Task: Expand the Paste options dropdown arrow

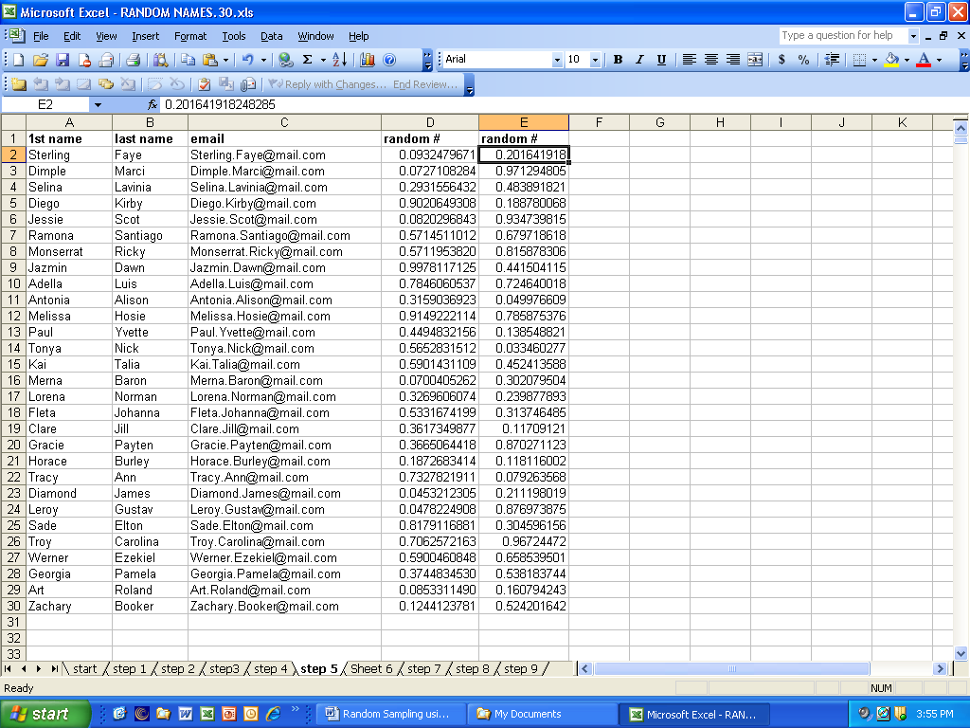Action: pyautogui.click(x=225, y=60)
